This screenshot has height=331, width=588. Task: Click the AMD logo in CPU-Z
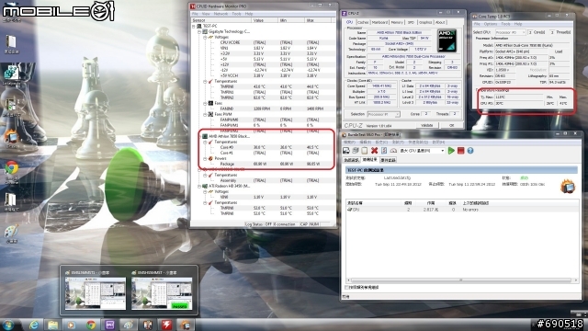tap(447, 40)
